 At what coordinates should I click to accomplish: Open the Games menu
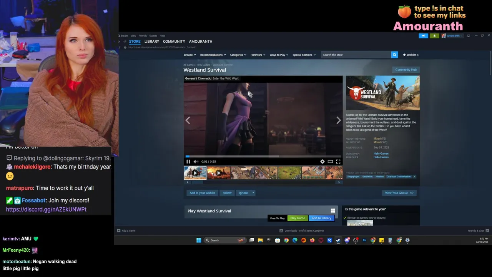click(x=153, y=36)
